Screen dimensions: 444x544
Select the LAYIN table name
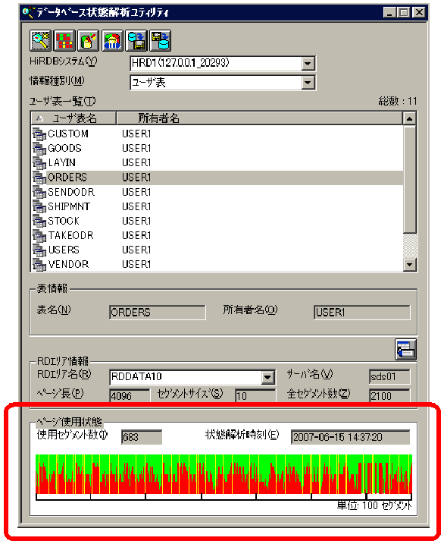(61, 162)
